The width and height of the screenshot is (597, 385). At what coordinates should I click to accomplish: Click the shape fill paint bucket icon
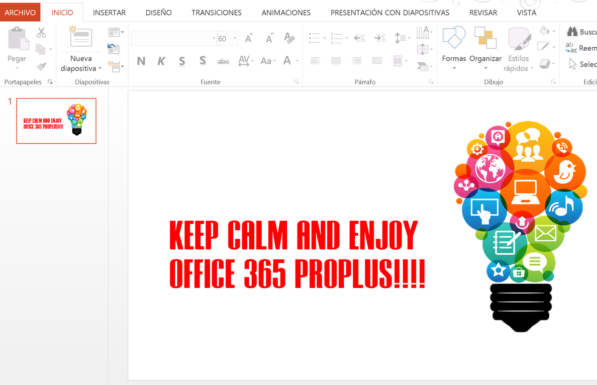click(x=544, y=31)
